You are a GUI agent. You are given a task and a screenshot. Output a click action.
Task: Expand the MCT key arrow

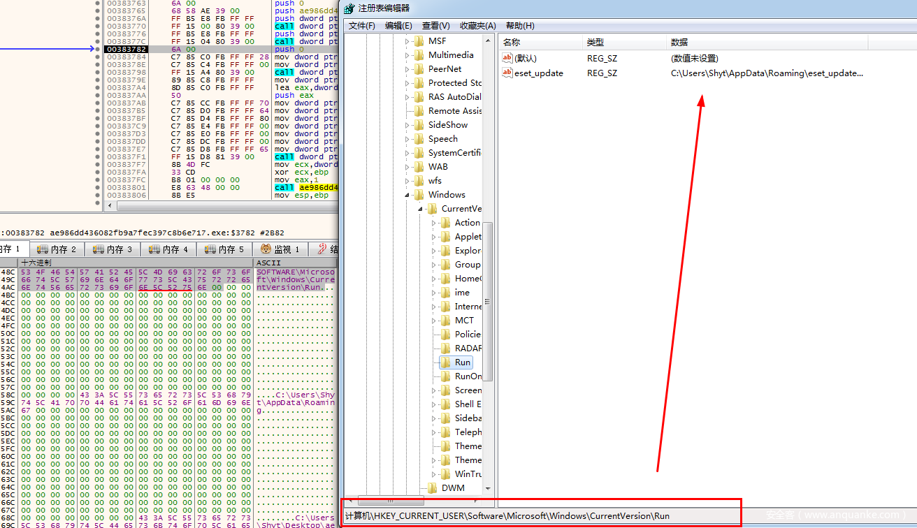434,321
